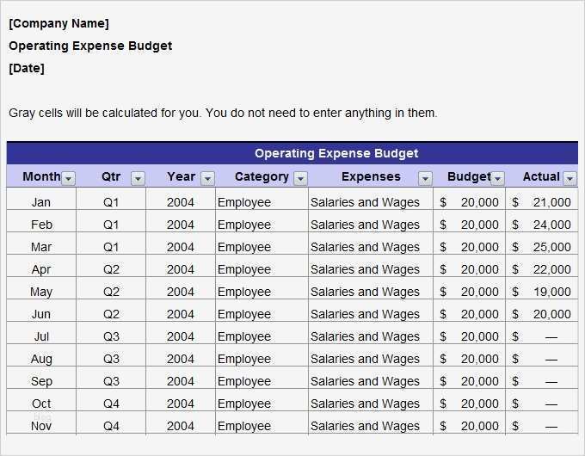
Task: Select the 21,000 Actual value for Jan
Action: click(542, 202)
